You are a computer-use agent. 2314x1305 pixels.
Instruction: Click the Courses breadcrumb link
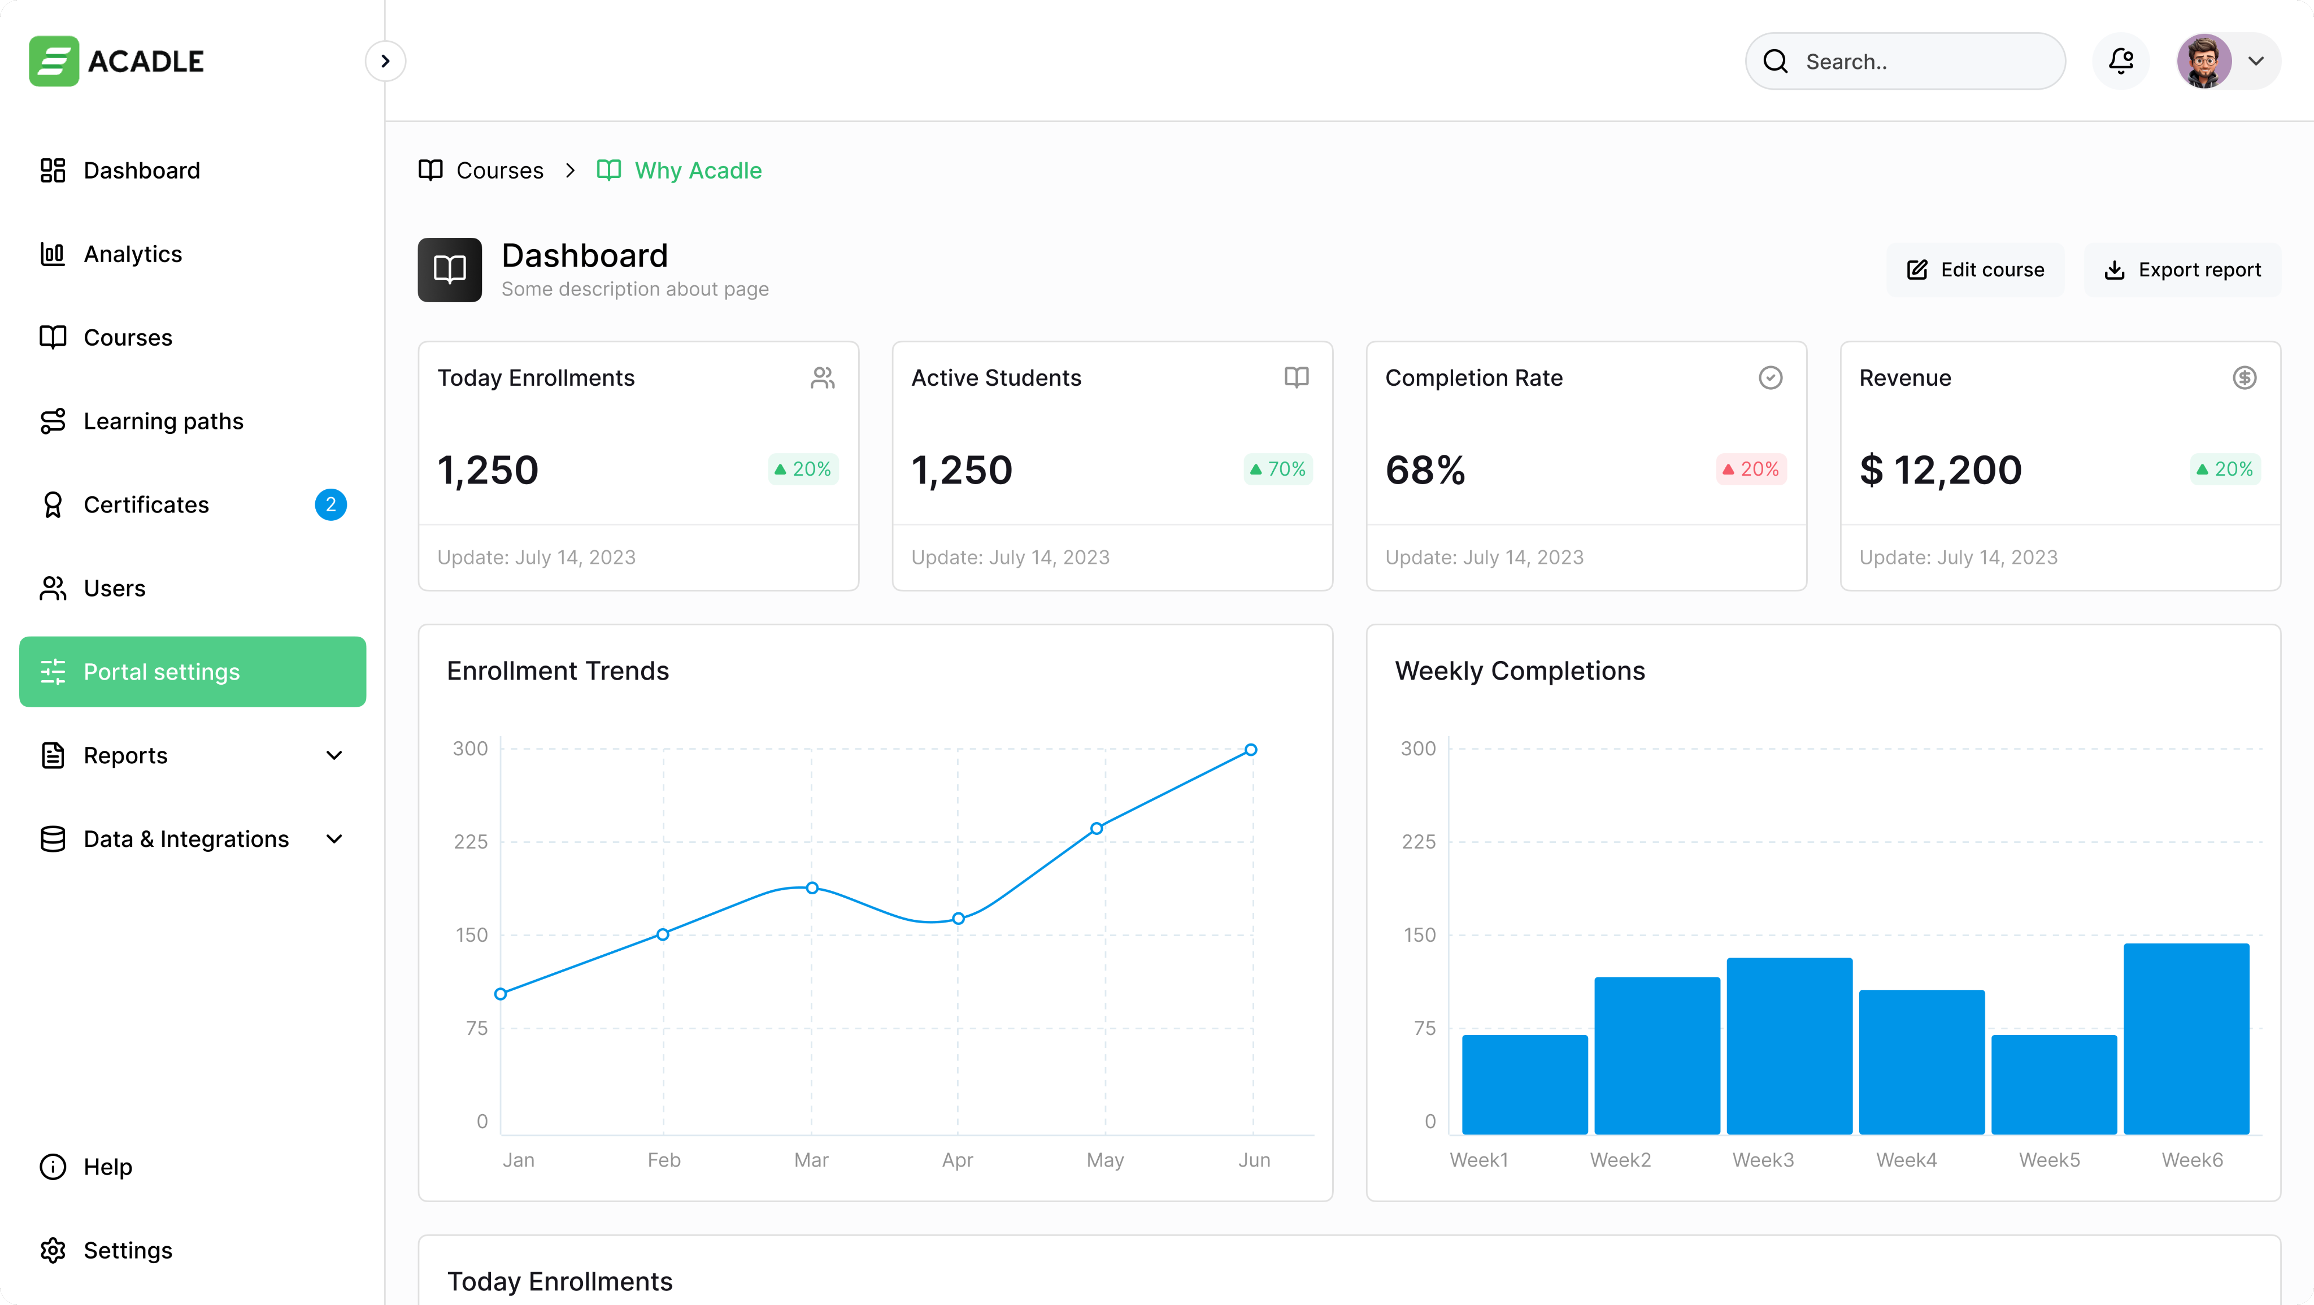coord(498,171)
